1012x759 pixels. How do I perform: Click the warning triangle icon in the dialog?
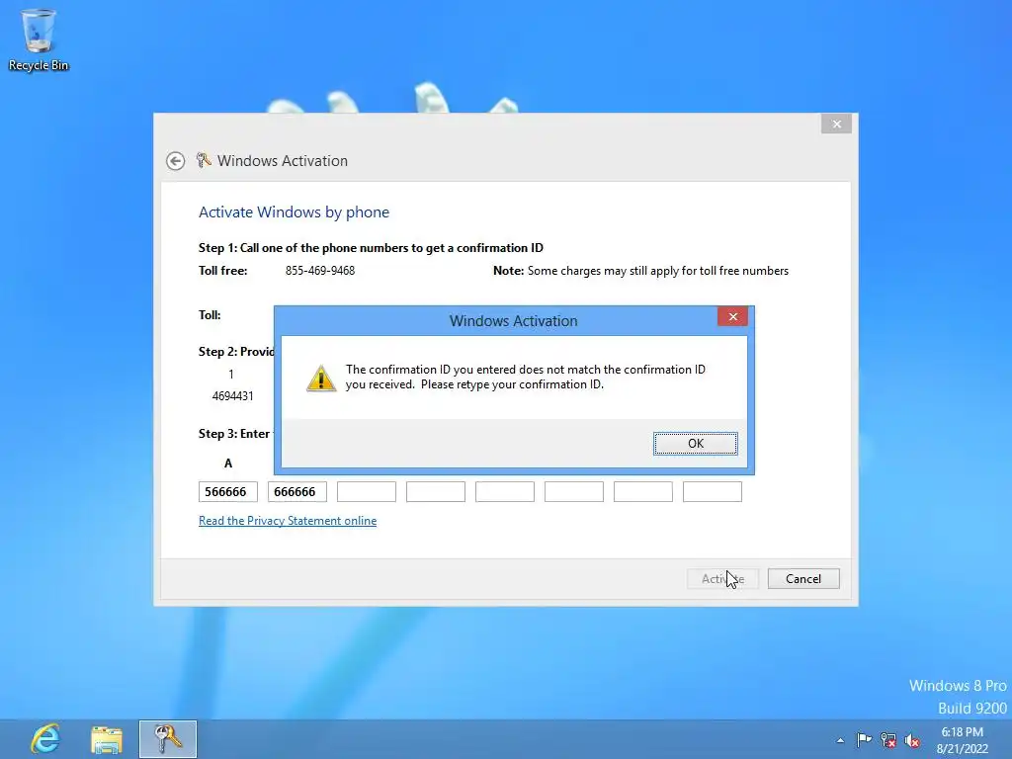pyautogui.click(x=321, y=379)
